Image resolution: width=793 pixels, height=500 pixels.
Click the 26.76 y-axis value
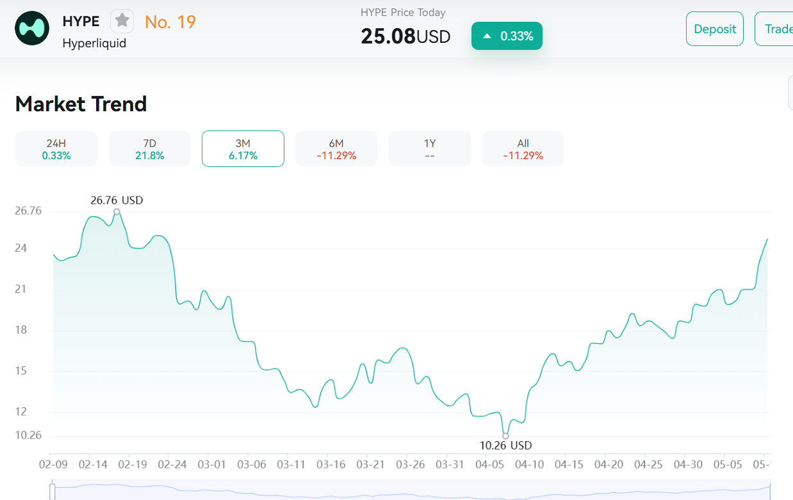28,211
